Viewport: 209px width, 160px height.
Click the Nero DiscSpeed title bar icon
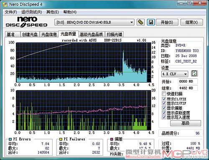[x=5, y=4]
